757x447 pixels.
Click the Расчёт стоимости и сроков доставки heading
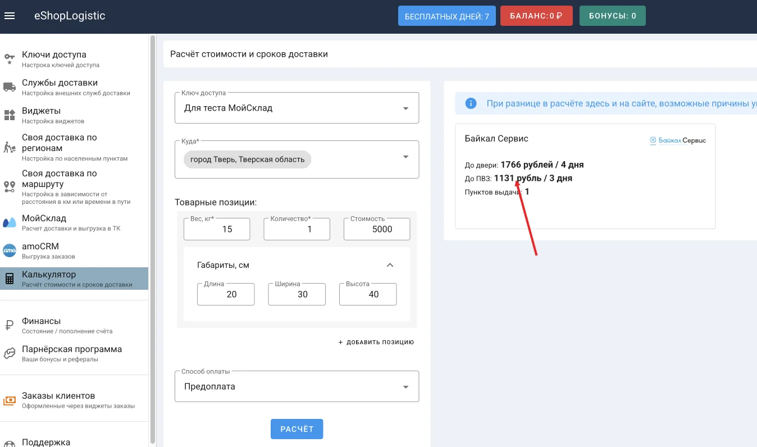[249, 54]
